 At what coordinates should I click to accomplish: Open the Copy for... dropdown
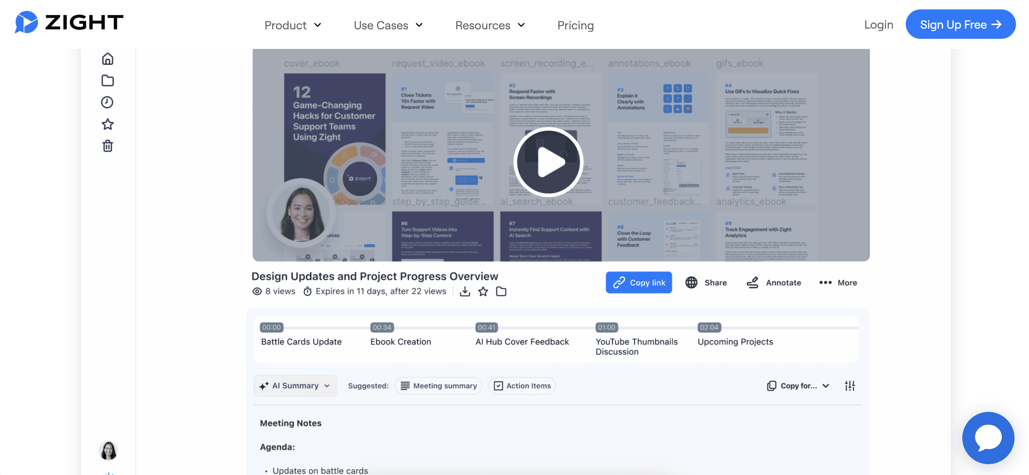tap(798, 386)
